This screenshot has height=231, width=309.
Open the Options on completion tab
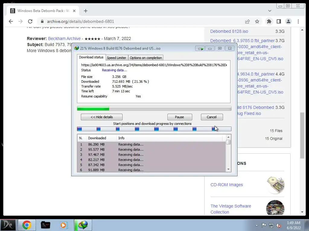146,58
